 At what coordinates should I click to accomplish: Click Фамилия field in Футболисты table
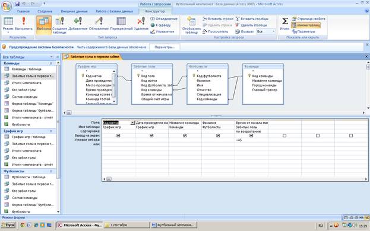[x=204, y=81]
